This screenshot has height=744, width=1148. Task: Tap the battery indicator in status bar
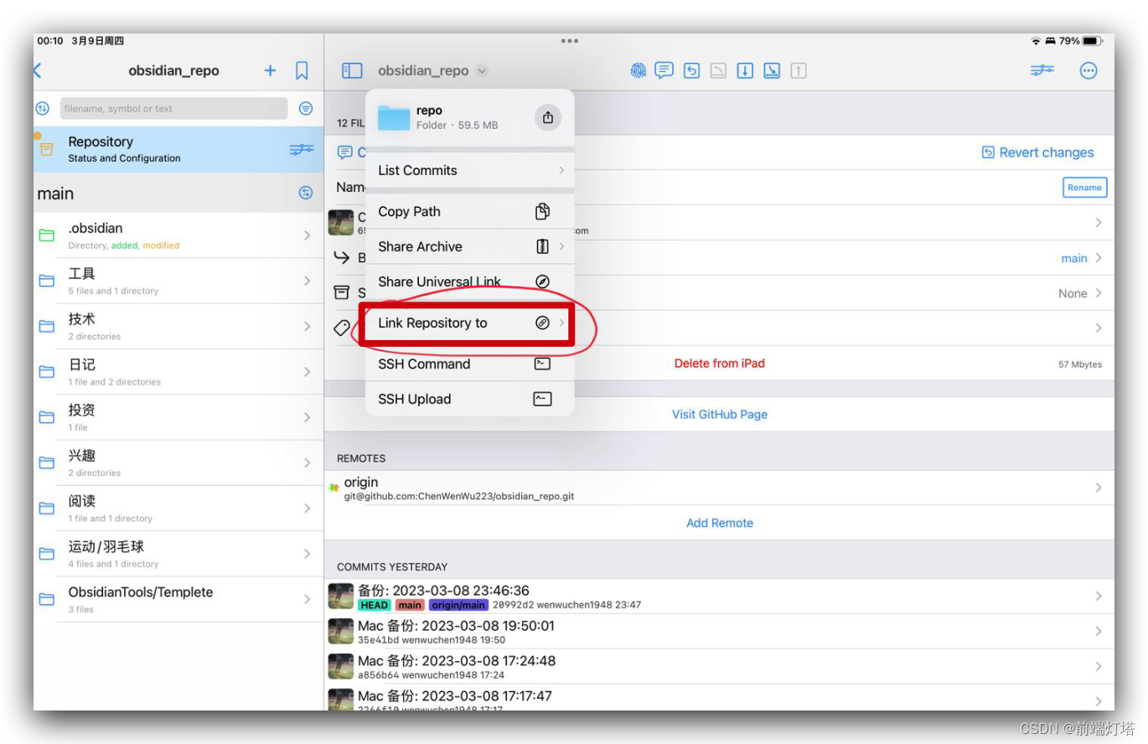1093,40
